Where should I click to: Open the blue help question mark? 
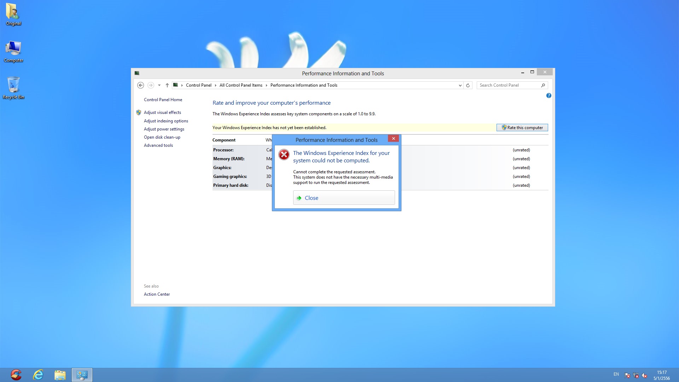pos(549,95)
